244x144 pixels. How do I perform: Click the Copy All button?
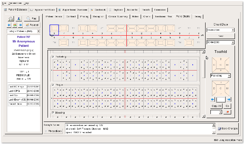pos(216,106)
